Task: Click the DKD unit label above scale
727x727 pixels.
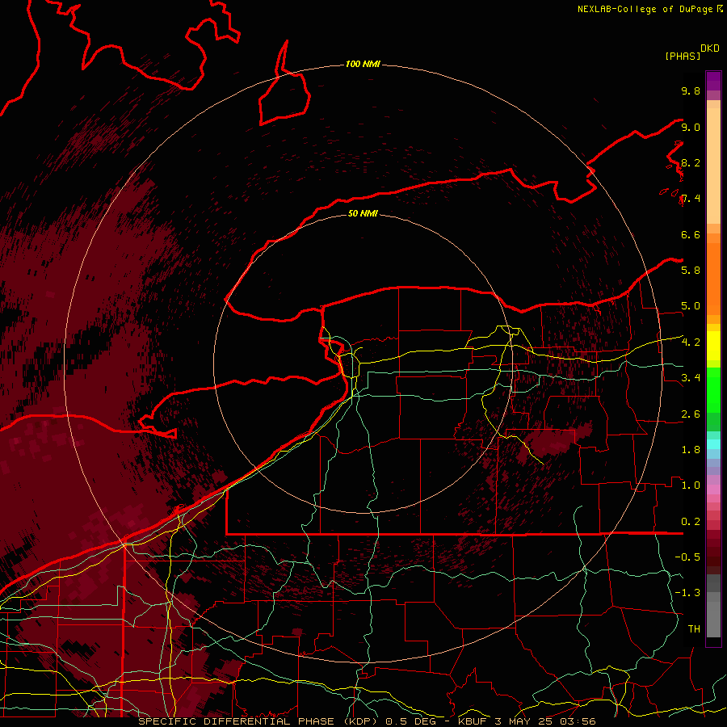Action: [710, 48]
